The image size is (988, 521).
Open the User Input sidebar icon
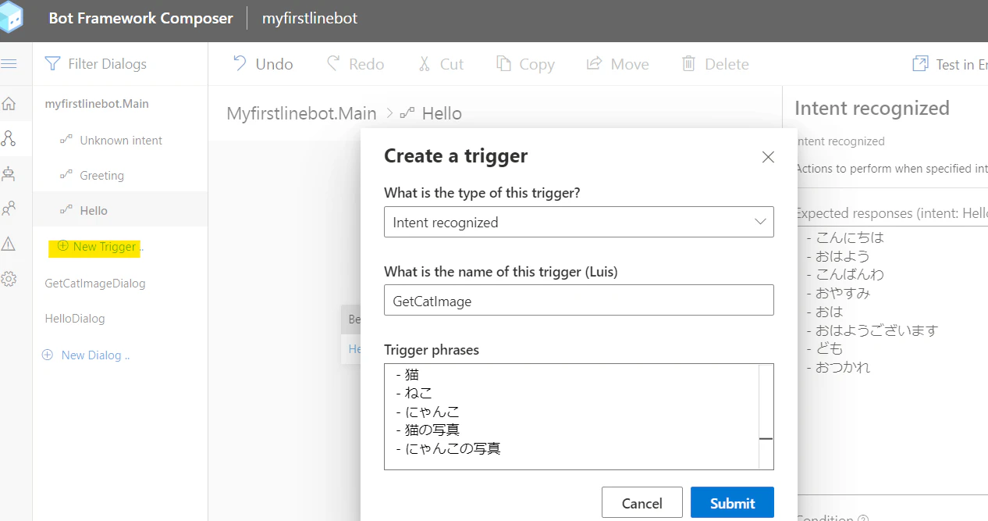(x=9, y=209)
